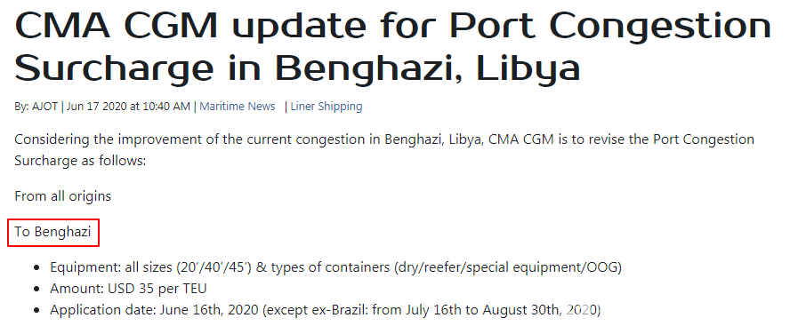Click the Application date bullet item
Screen dimensions: 790x334
(325, 310)
